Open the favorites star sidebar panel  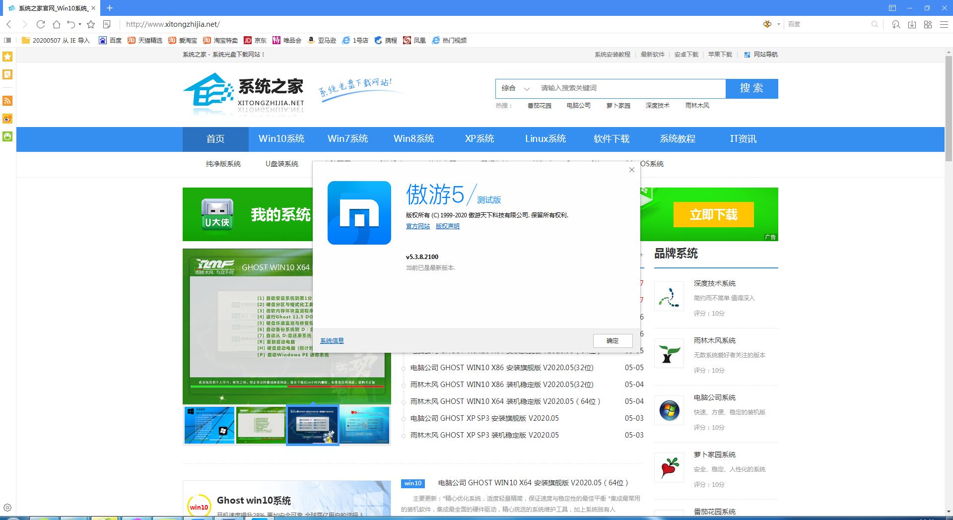coord(7,57)
